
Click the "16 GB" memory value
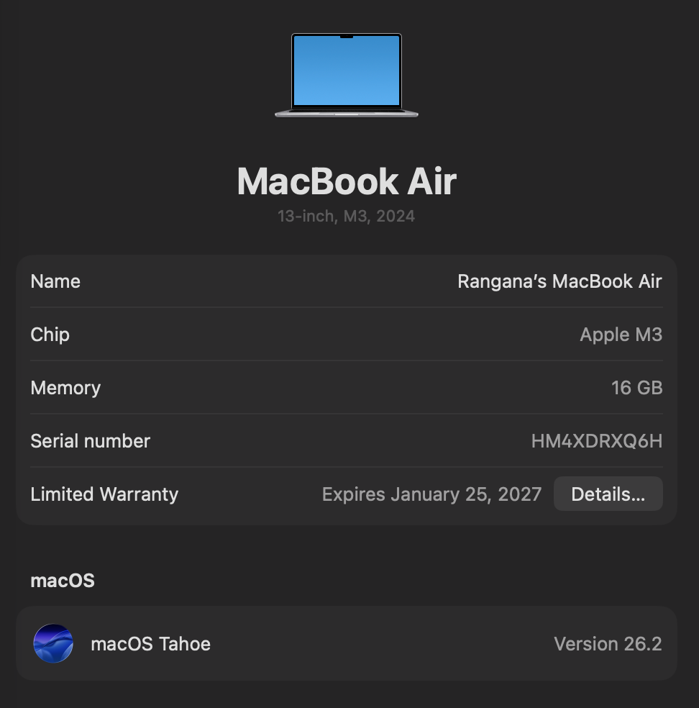point(636,388)
